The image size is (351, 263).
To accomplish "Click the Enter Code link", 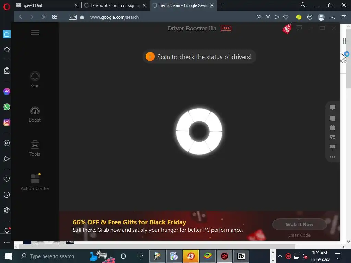I will coord(299,235).
